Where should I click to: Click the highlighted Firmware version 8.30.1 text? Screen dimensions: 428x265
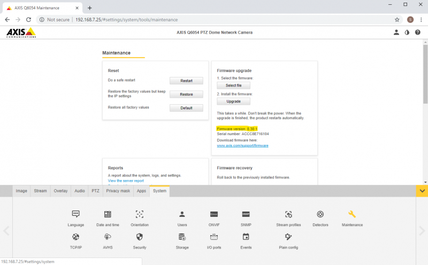237,129
